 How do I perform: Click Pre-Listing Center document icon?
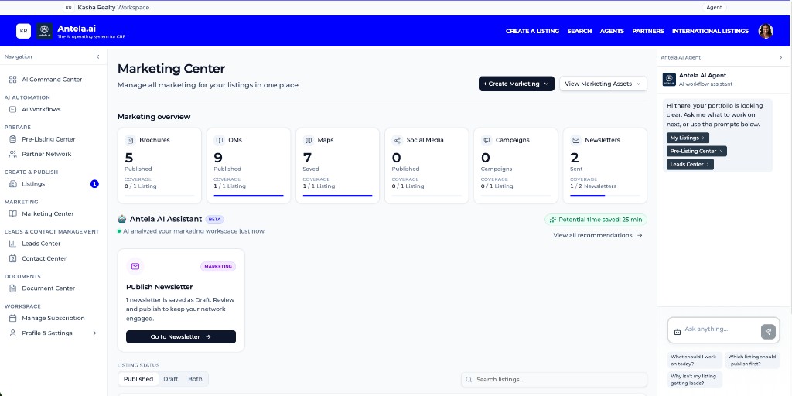click(x=12, y=139)
